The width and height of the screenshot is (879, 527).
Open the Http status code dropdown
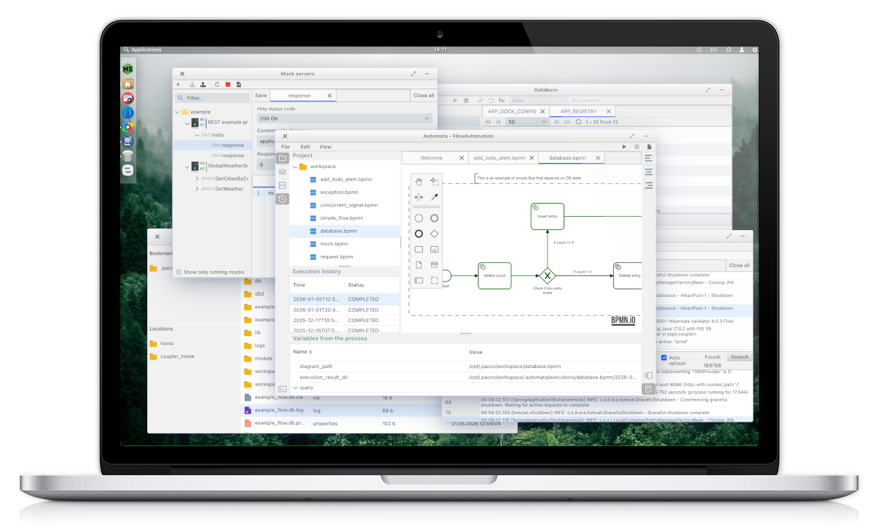click(x=343, y=119)
